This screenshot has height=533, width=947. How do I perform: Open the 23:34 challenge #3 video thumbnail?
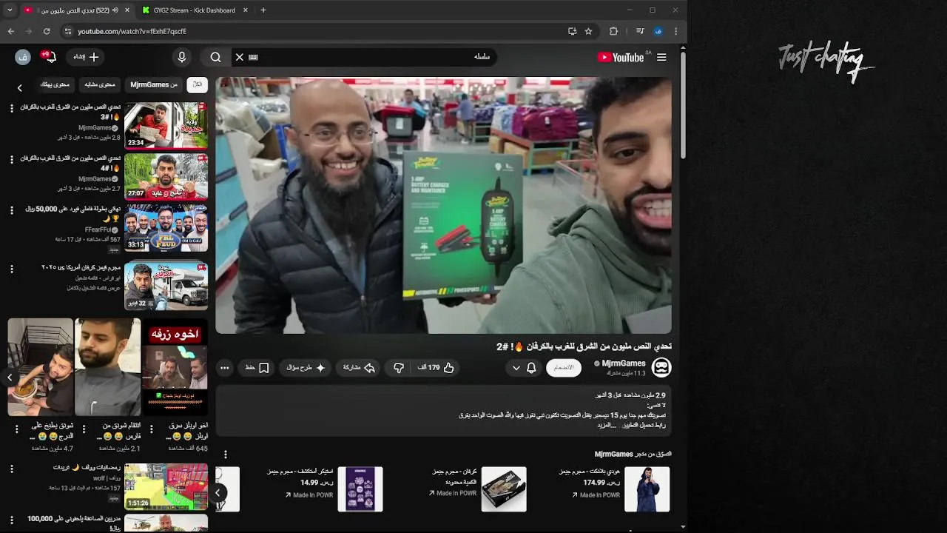(166, 125)
